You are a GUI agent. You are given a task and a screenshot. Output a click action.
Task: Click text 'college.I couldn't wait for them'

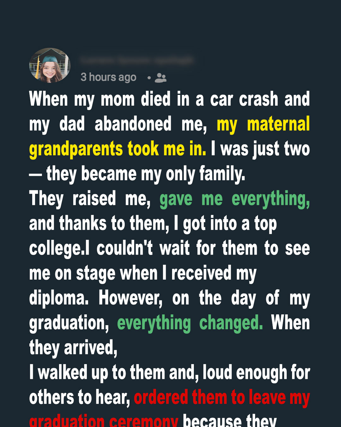pos(170,249)
